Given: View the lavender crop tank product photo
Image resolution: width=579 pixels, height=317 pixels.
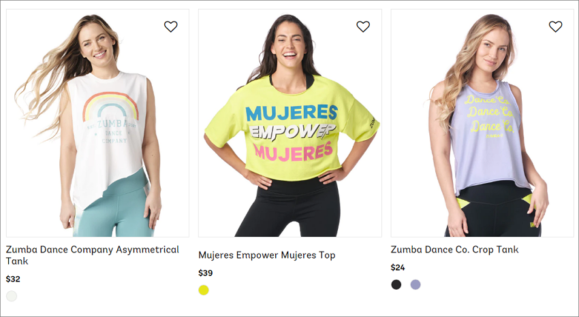Looking at the screenshot, I should pos(482,123).
